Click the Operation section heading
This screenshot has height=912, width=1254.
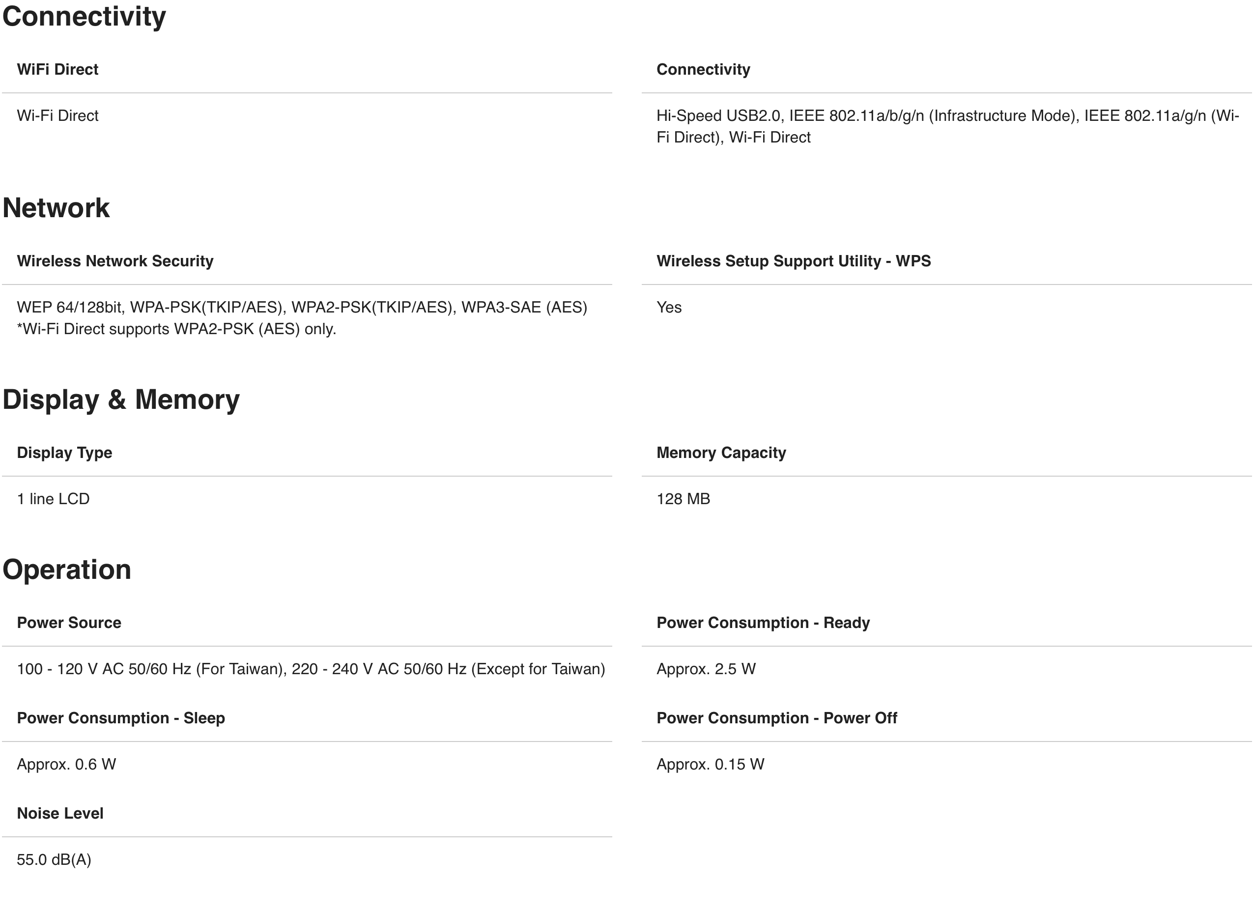67,570
